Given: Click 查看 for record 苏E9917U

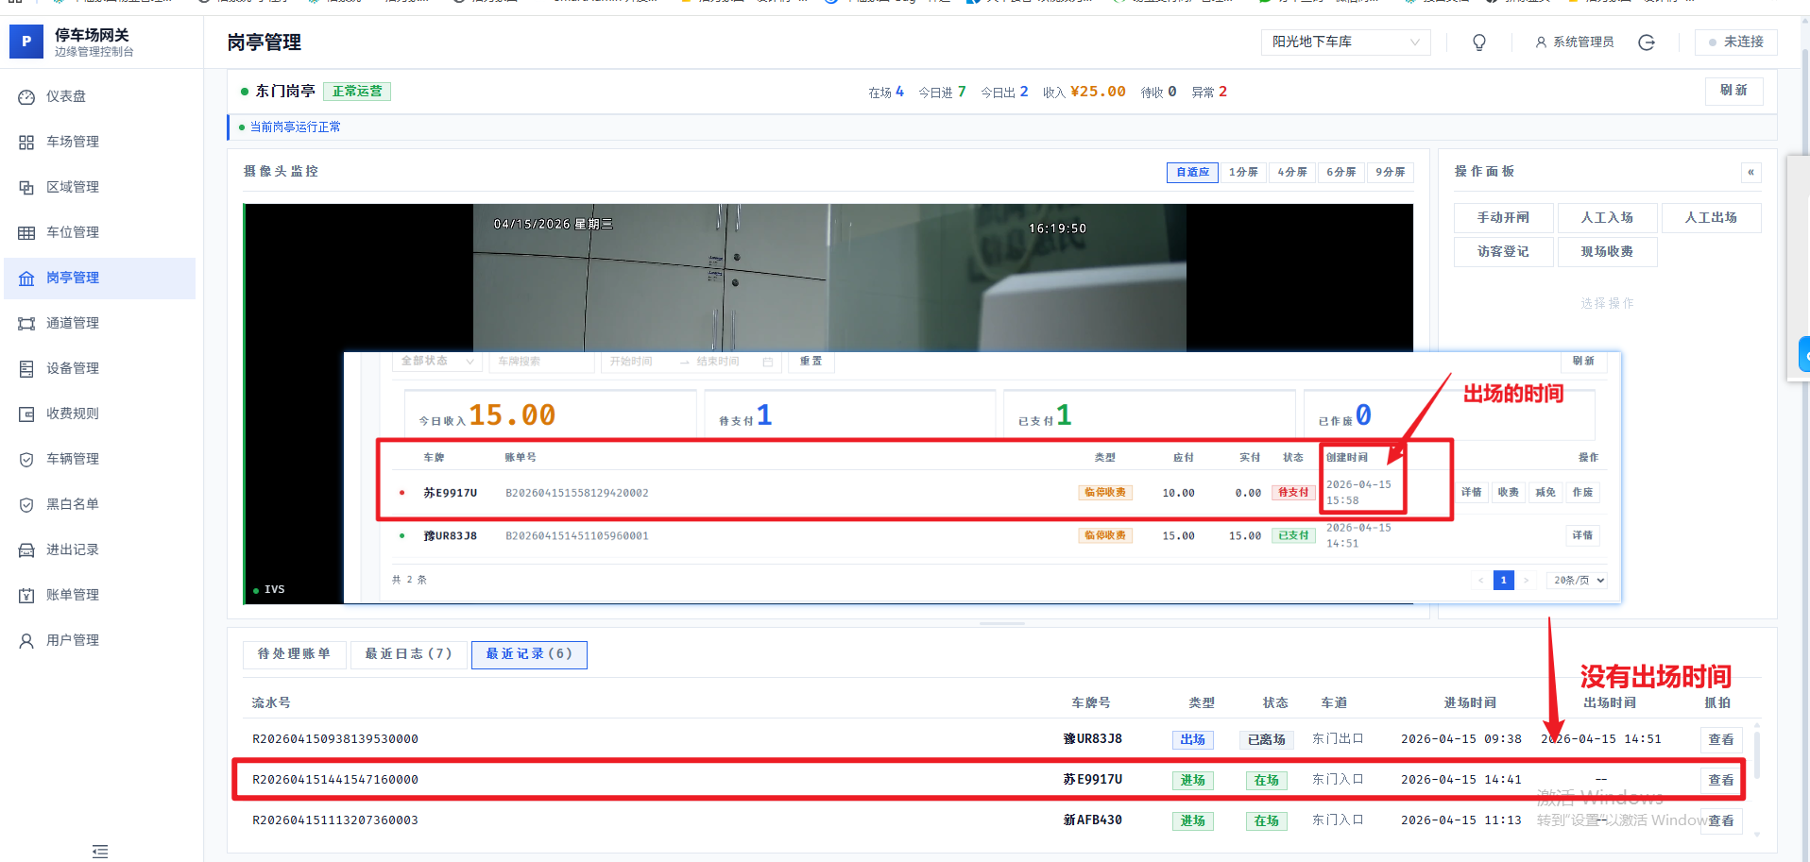Looking at the screenshot, I should pos(1720,780).
